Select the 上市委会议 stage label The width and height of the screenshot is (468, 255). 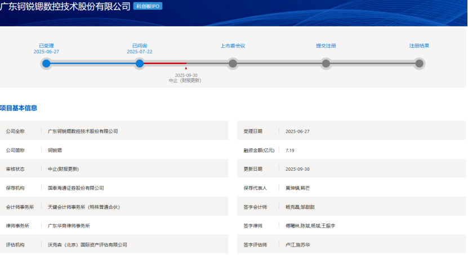pyautogui.click(x=233, y=45)
